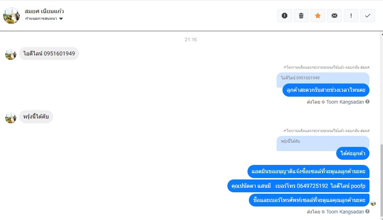Image resolution: width=383 pixels, height=220 pixels.
Task: Open the contact name สมยศ เนียมแก้ว in header
Action: coord(44,11)
